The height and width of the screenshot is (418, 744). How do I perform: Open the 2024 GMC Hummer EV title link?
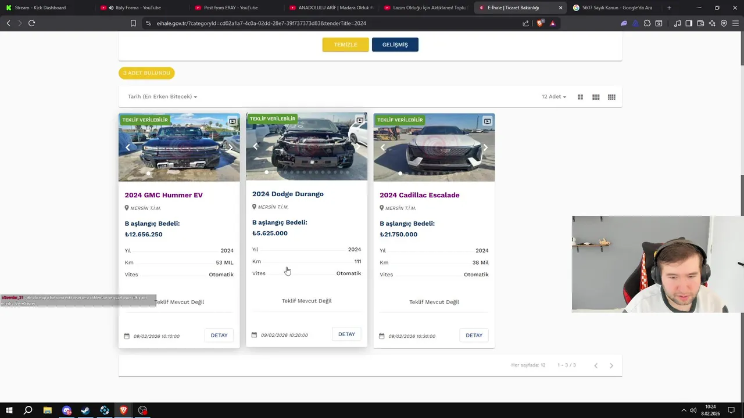click(164, 195)
